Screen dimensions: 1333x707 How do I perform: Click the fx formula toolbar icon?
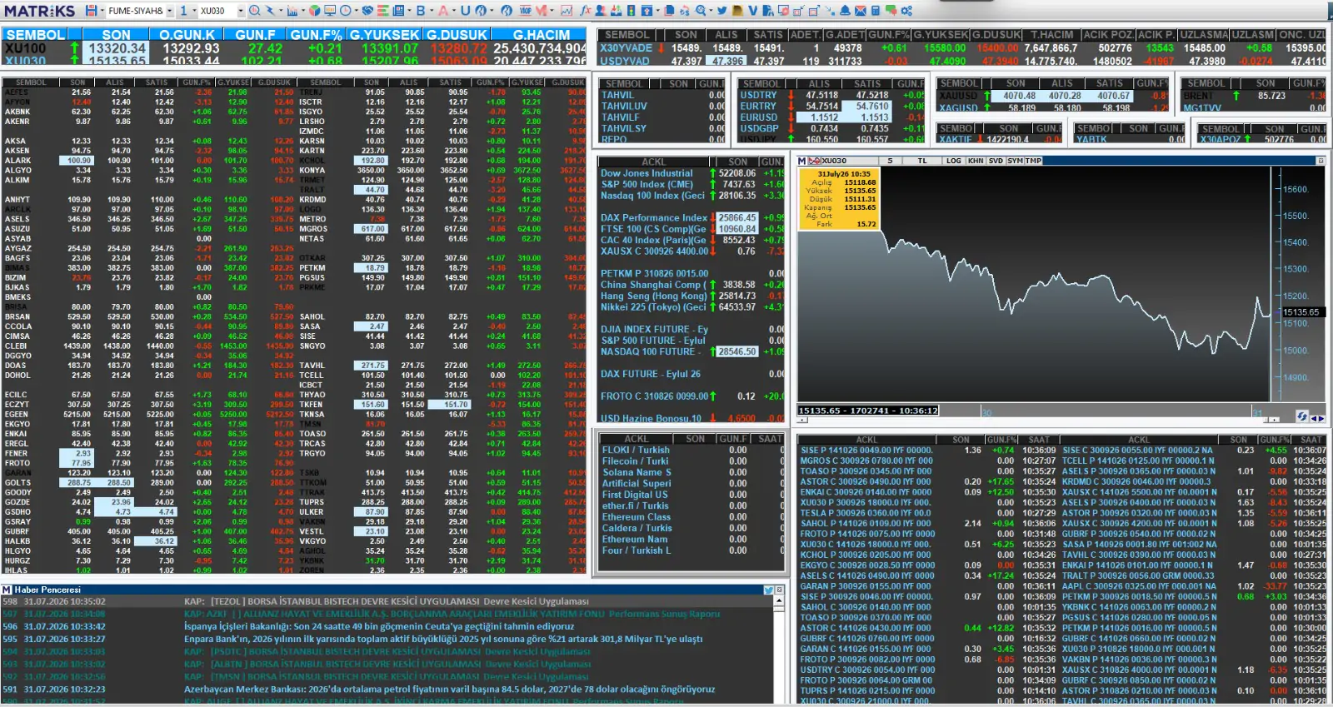[x=586, y=11]
